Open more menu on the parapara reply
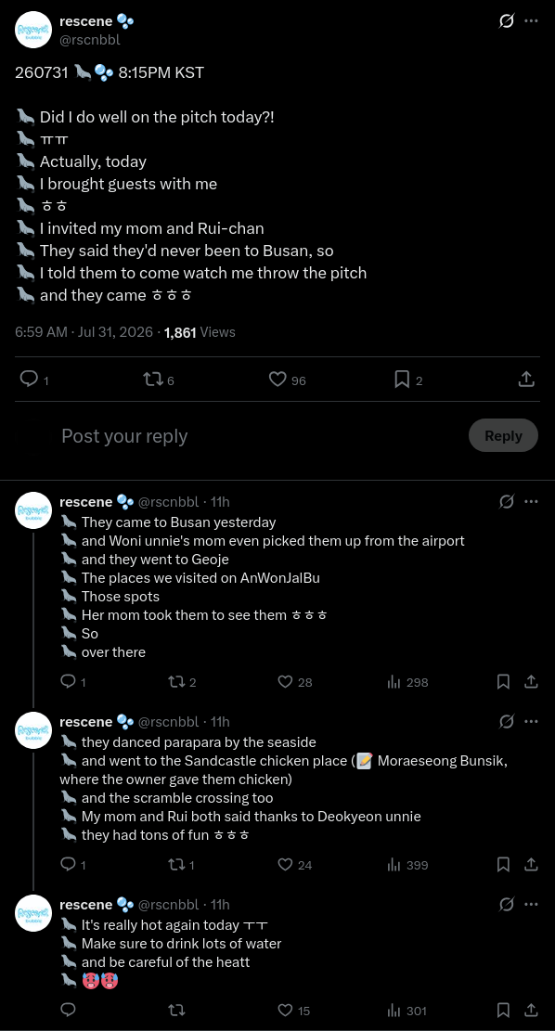 pos(531,721)
